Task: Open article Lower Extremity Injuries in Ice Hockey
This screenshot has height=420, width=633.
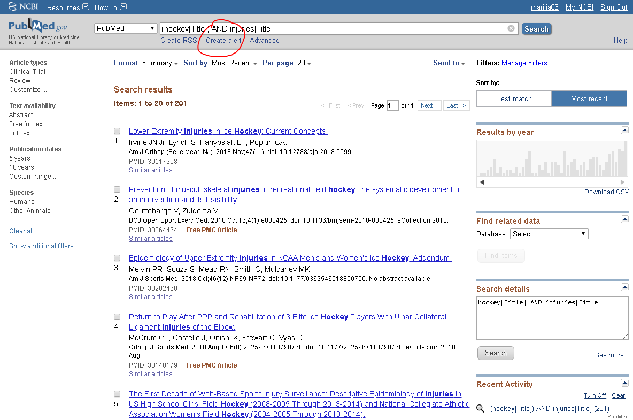Action: (228, 131)
